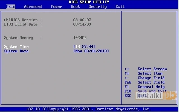This screenshot has width=179, height=112.
Task: Open the Advanced tab
Action: [x=33, y=6]
